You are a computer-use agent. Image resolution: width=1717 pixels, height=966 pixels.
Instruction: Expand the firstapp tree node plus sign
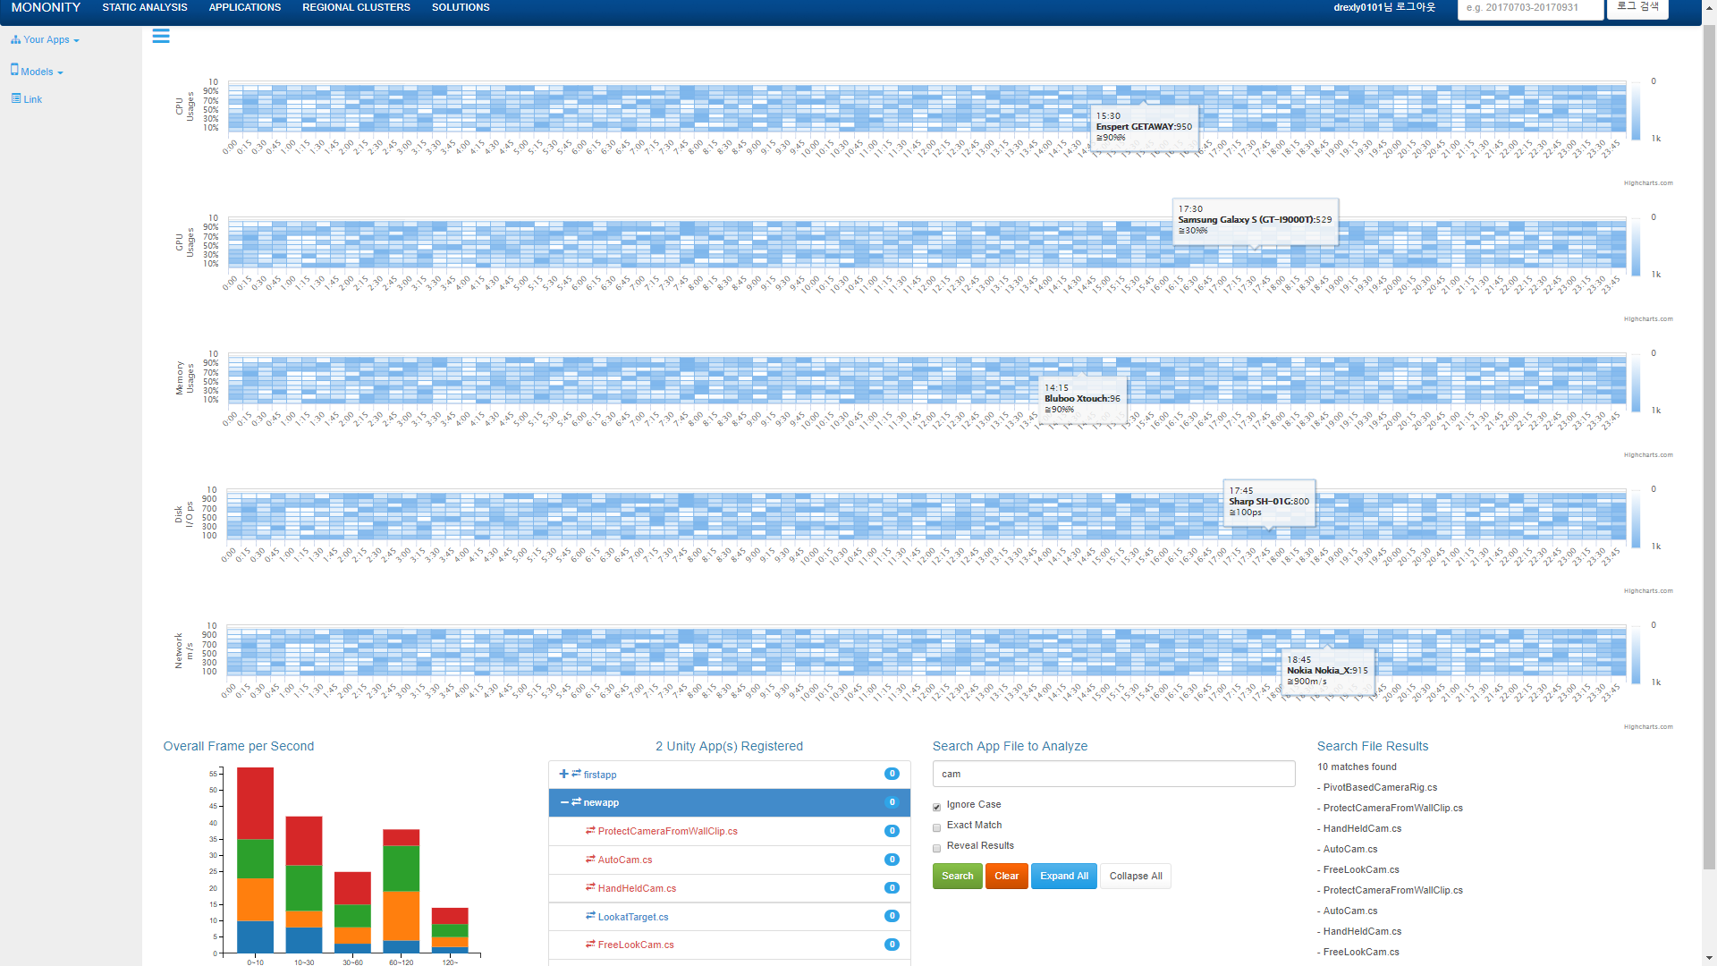pyautogui.click(x=563, y=775)
